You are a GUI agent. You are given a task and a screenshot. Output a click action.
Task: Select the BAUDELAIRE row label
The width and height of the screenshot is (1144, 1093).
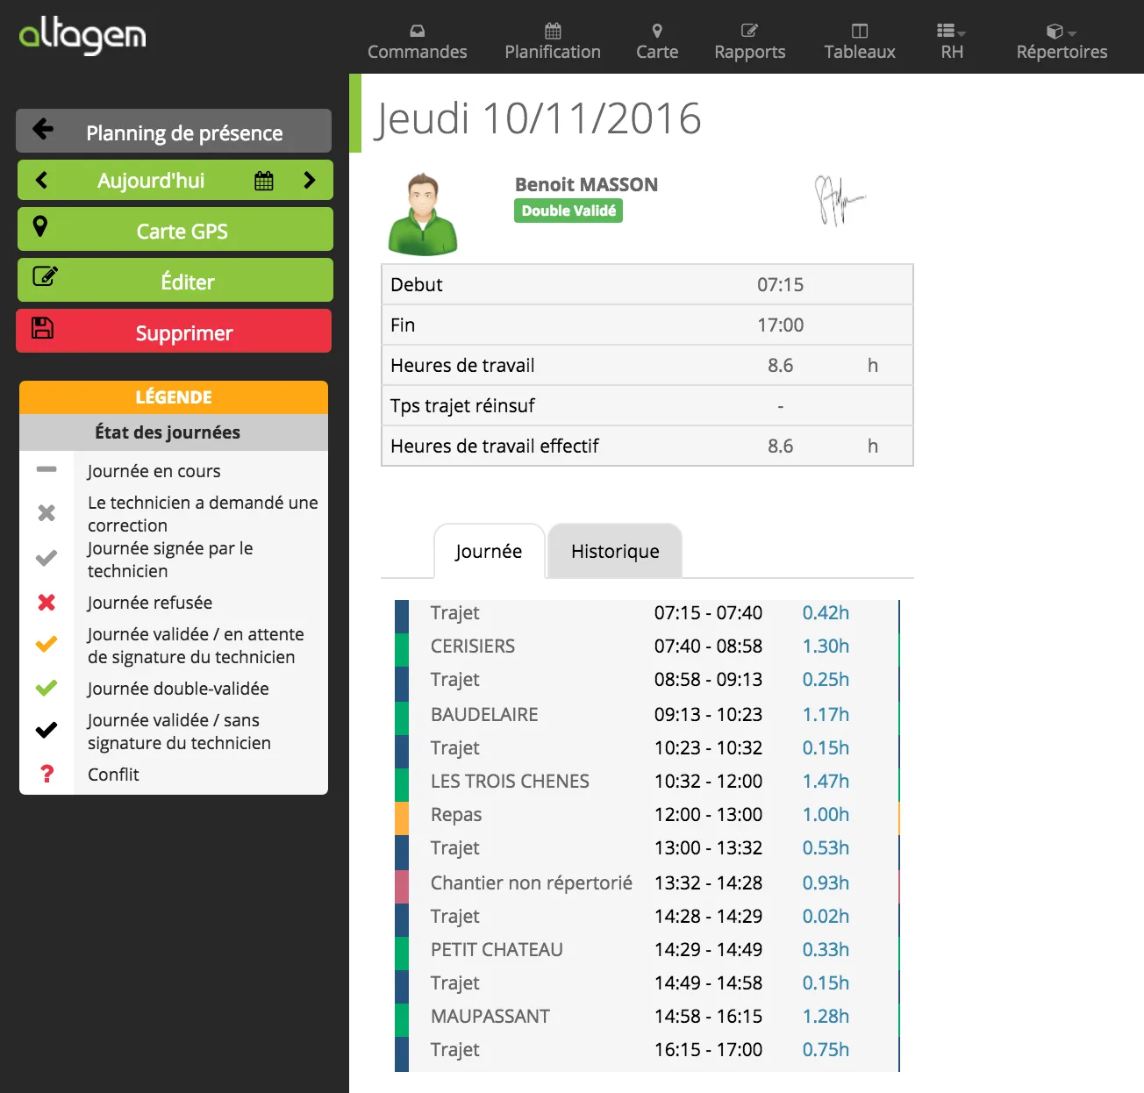point(484,714)
